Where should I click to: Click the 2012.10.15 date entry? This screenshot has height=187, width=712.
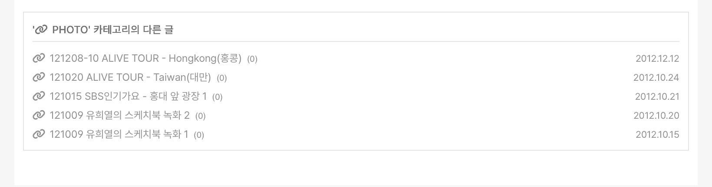[657, 135]
